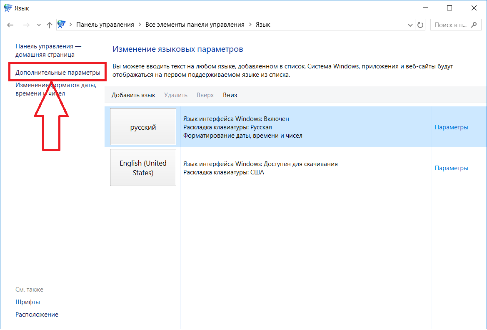Go up one level with Up arrow
Screen dimensions: 487x330
(50, 25)
